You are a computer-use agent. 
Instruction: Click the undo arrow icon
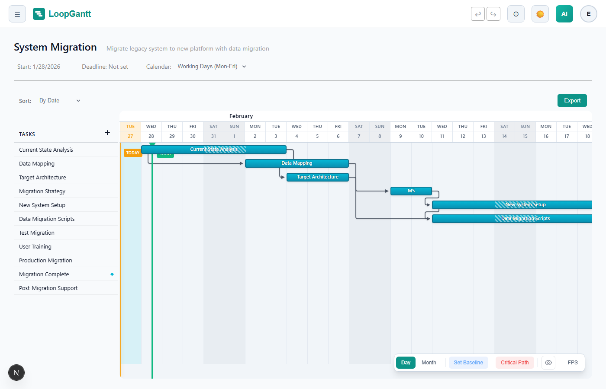click(x=477, y=13)
